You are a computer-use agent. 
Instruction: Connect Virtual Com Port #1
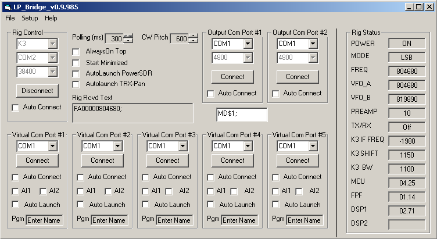point(37,160)
